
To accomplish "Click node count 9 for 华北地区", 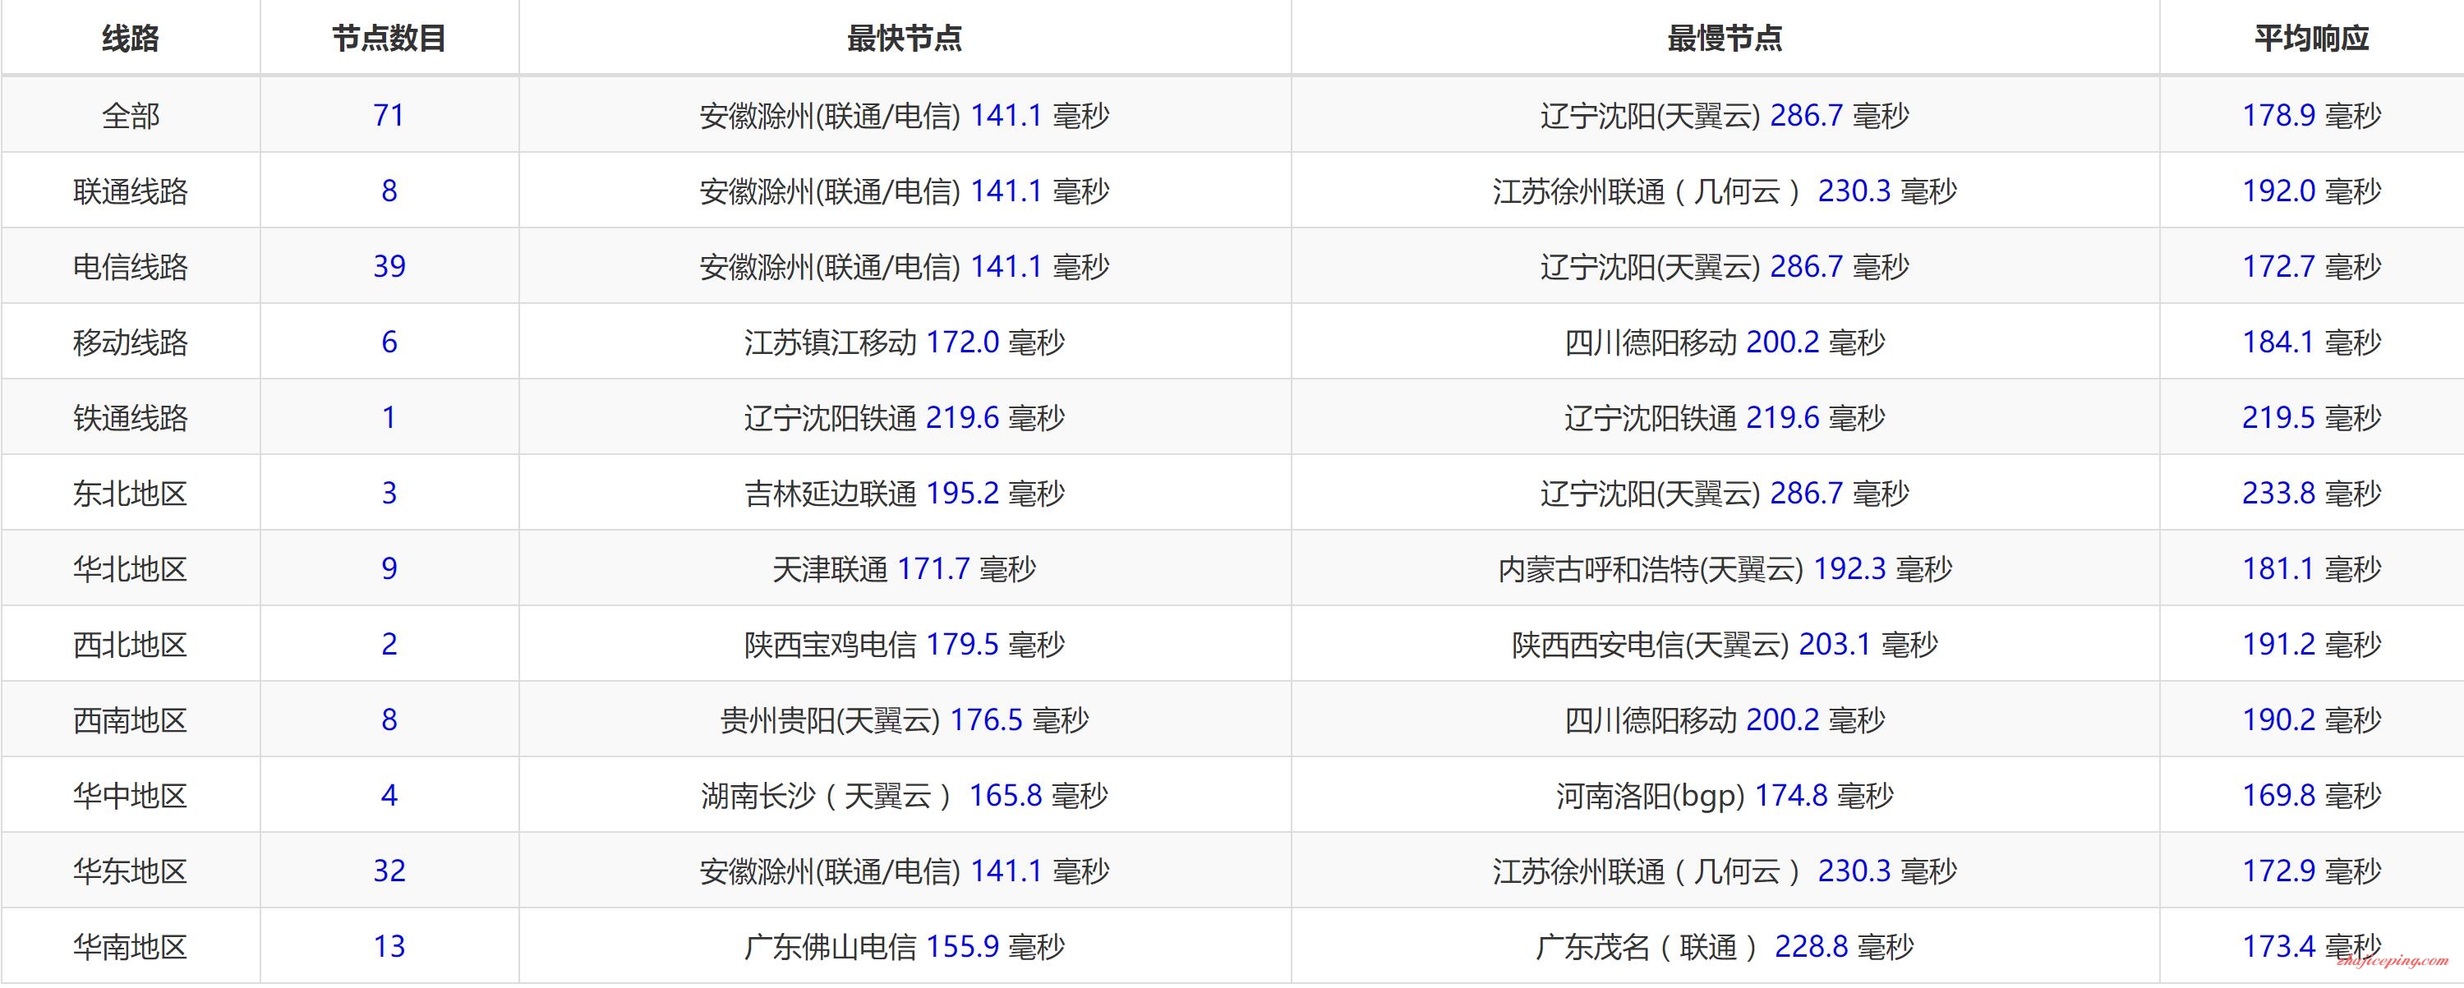I will [x=389, y=569].
